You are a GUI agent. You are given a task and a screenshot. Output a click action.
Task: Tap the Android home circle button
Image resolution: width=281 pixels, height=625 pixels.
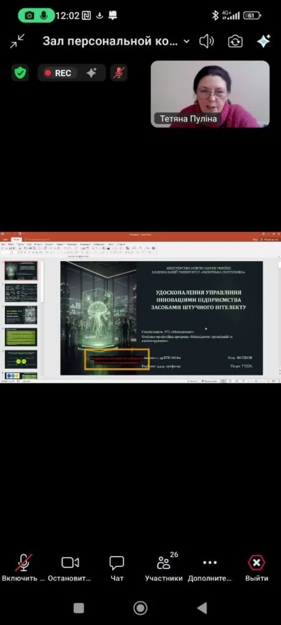tap(140, 608)
